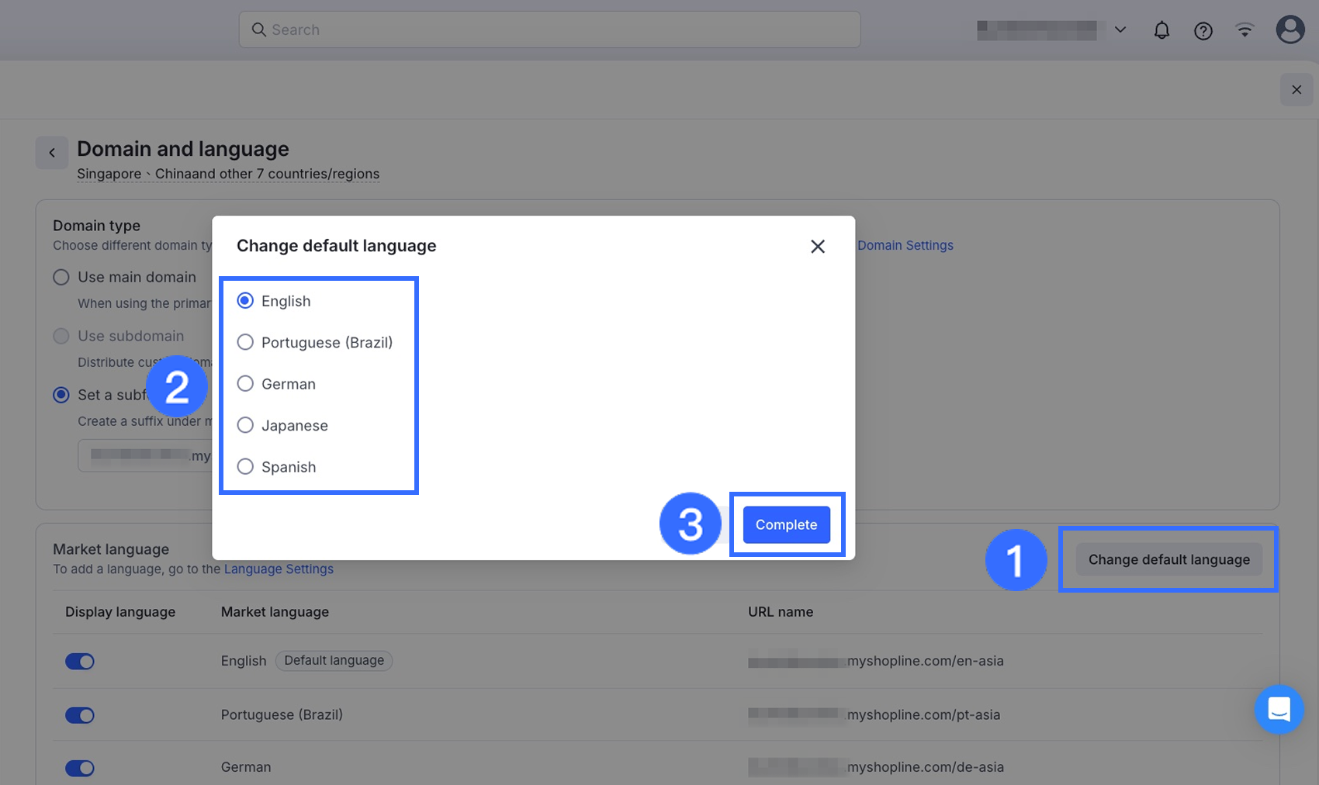The height and width of the screenshot is (785, 1319).
Task: Select the Portuguese (Brazil) radio option
Action: pyautogui.click(x=245, y=342)
